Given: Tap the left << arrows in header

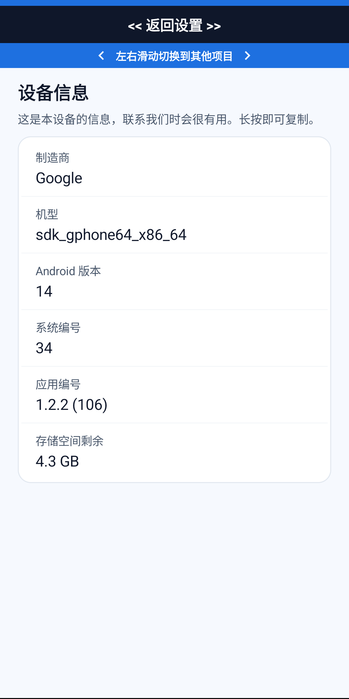Looking at the screenshot, I should pyautogui.click(x=135, y=26).
